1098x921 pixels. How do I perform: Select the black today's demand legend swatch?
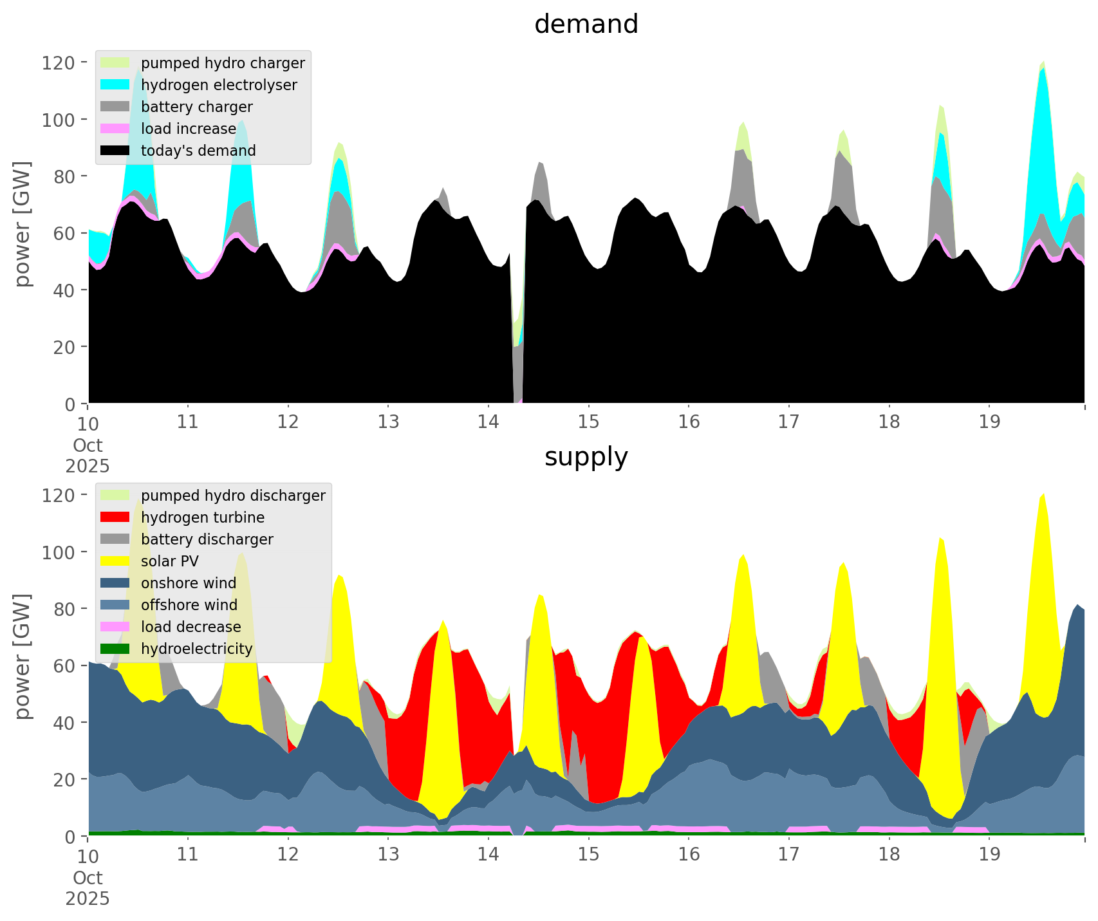115,151
